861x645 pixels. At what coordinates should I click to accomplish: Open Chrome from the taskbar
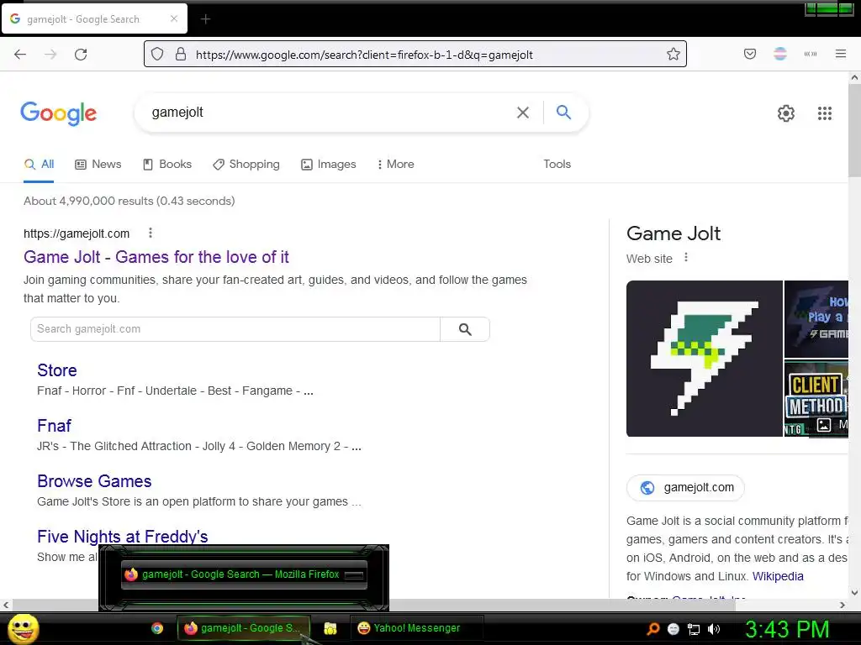click(157, 628)
